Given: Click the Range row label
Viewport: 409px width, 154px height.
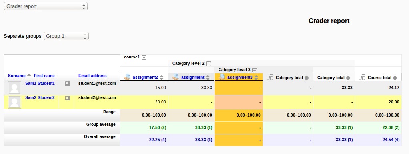Looking at the screenshot, I should (x=109, y=112).
